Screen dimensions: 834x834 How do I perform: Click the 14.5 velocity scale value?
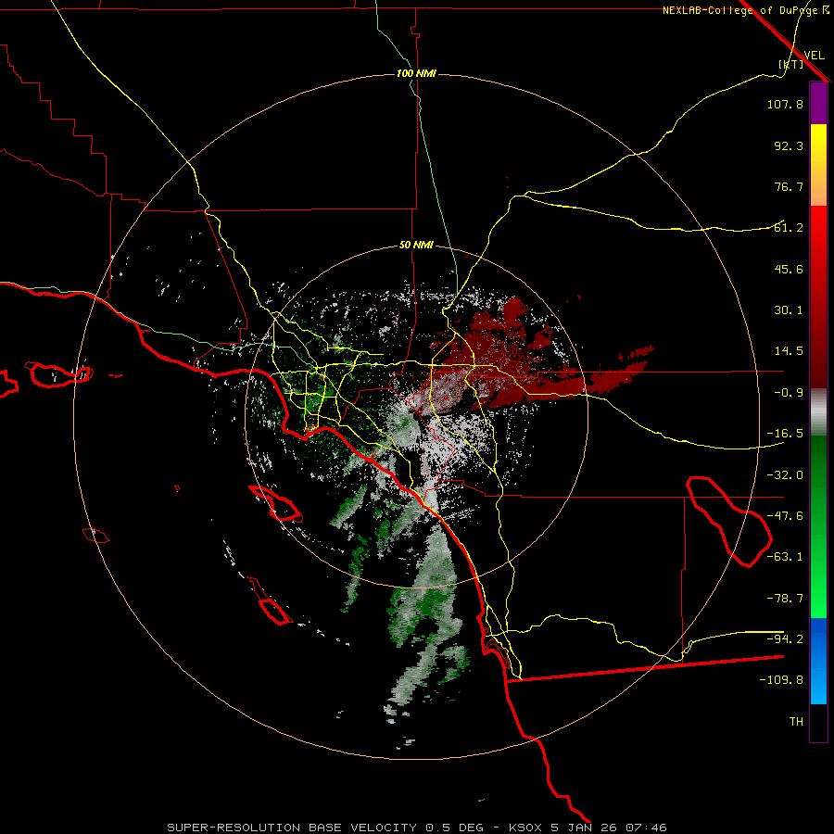coord(789,351)
